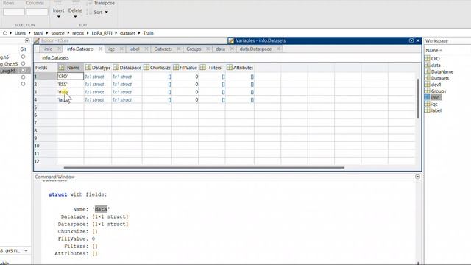The width and height of the screenshot is (471, 265).
Task: Select data variable icon in Workspace
Action: [x=427, y=66]
